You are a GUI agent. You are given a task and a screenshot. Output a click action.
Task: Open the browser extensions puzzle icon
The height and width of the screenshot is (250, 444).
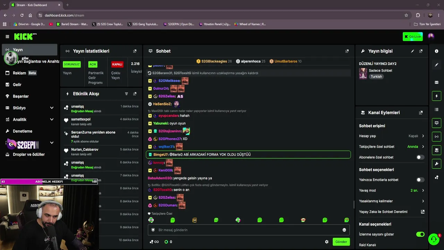click(418, 15)
